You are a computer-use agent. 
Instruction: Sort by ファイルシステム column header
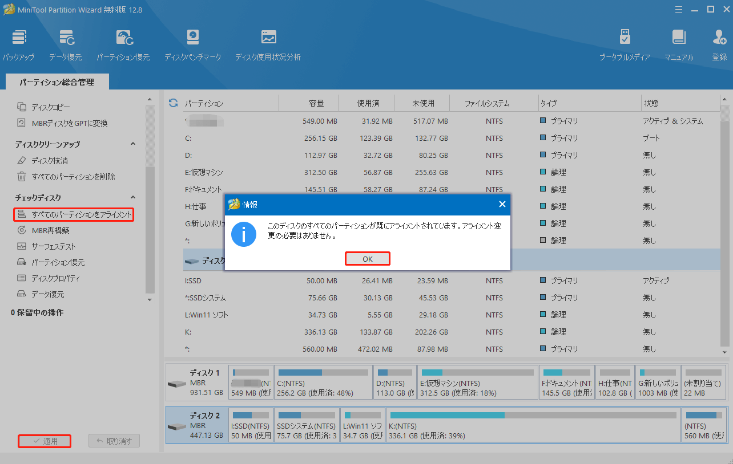click(x=494, y=103)
